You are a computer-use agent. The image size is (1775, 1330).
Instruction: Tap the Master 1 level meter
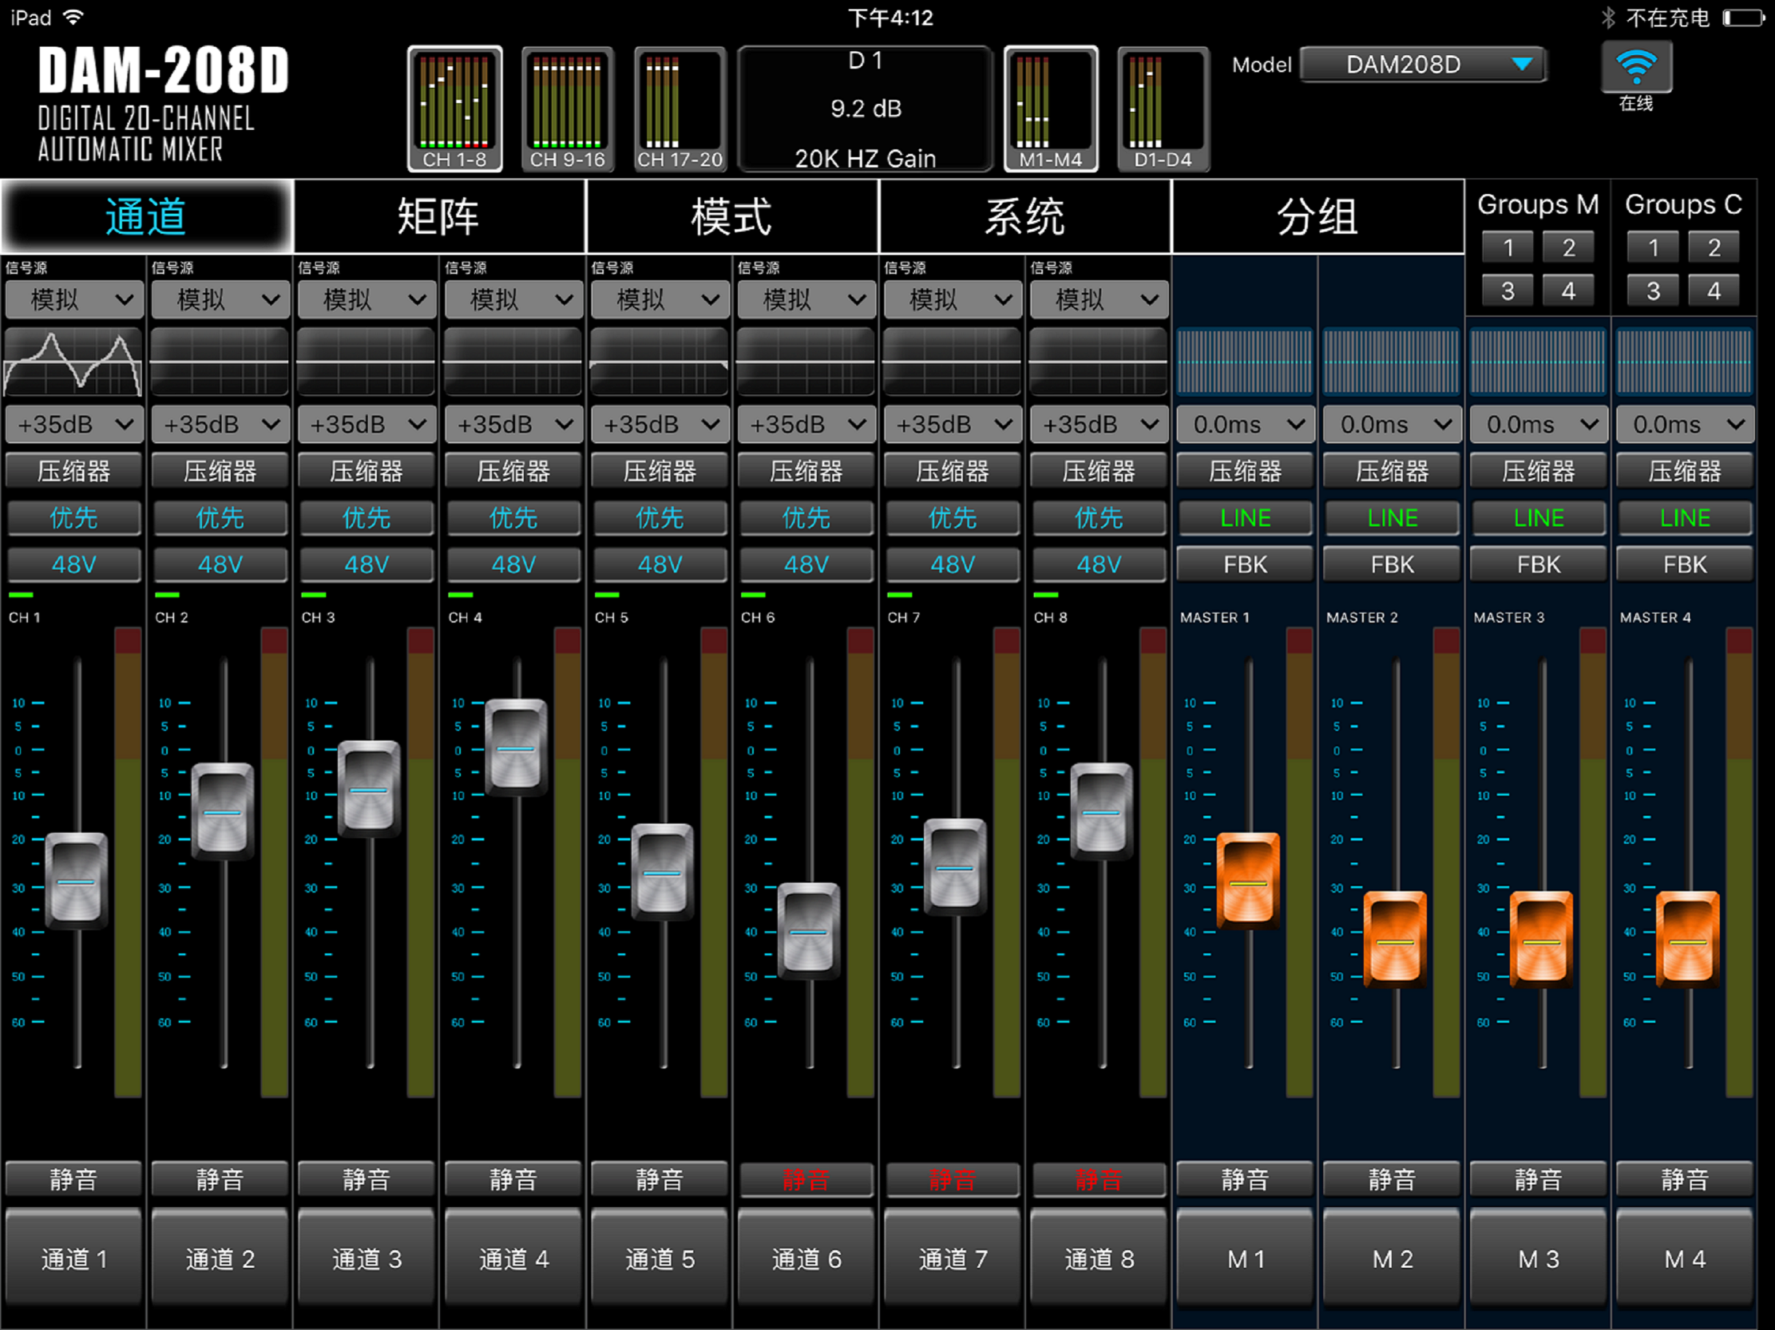(1300, 862)
